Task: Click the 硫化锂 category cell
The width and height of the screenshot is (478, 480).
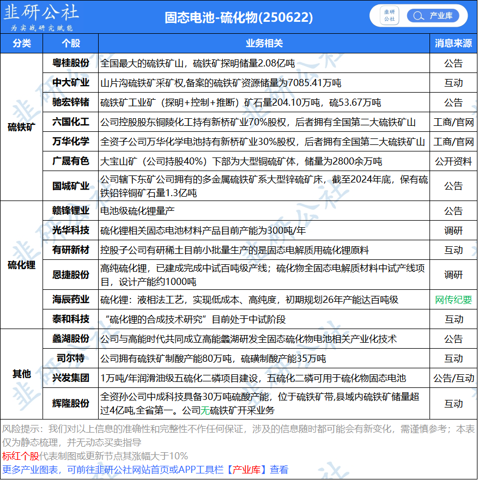Action: click(22, 265)
